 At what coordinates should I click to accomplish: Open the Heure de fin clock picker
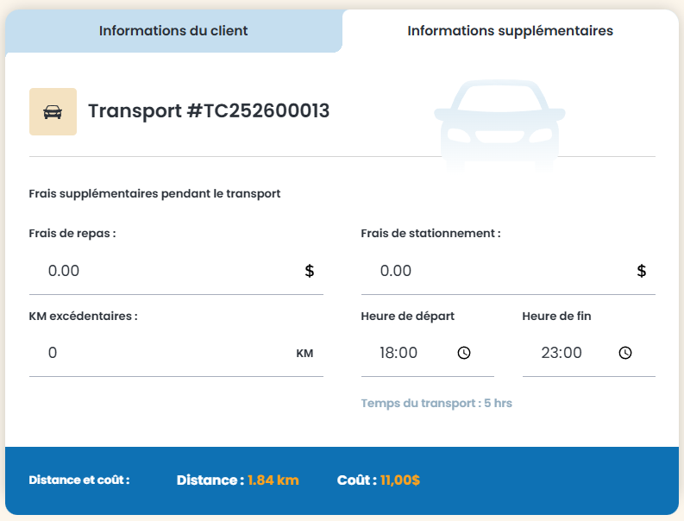625,353
